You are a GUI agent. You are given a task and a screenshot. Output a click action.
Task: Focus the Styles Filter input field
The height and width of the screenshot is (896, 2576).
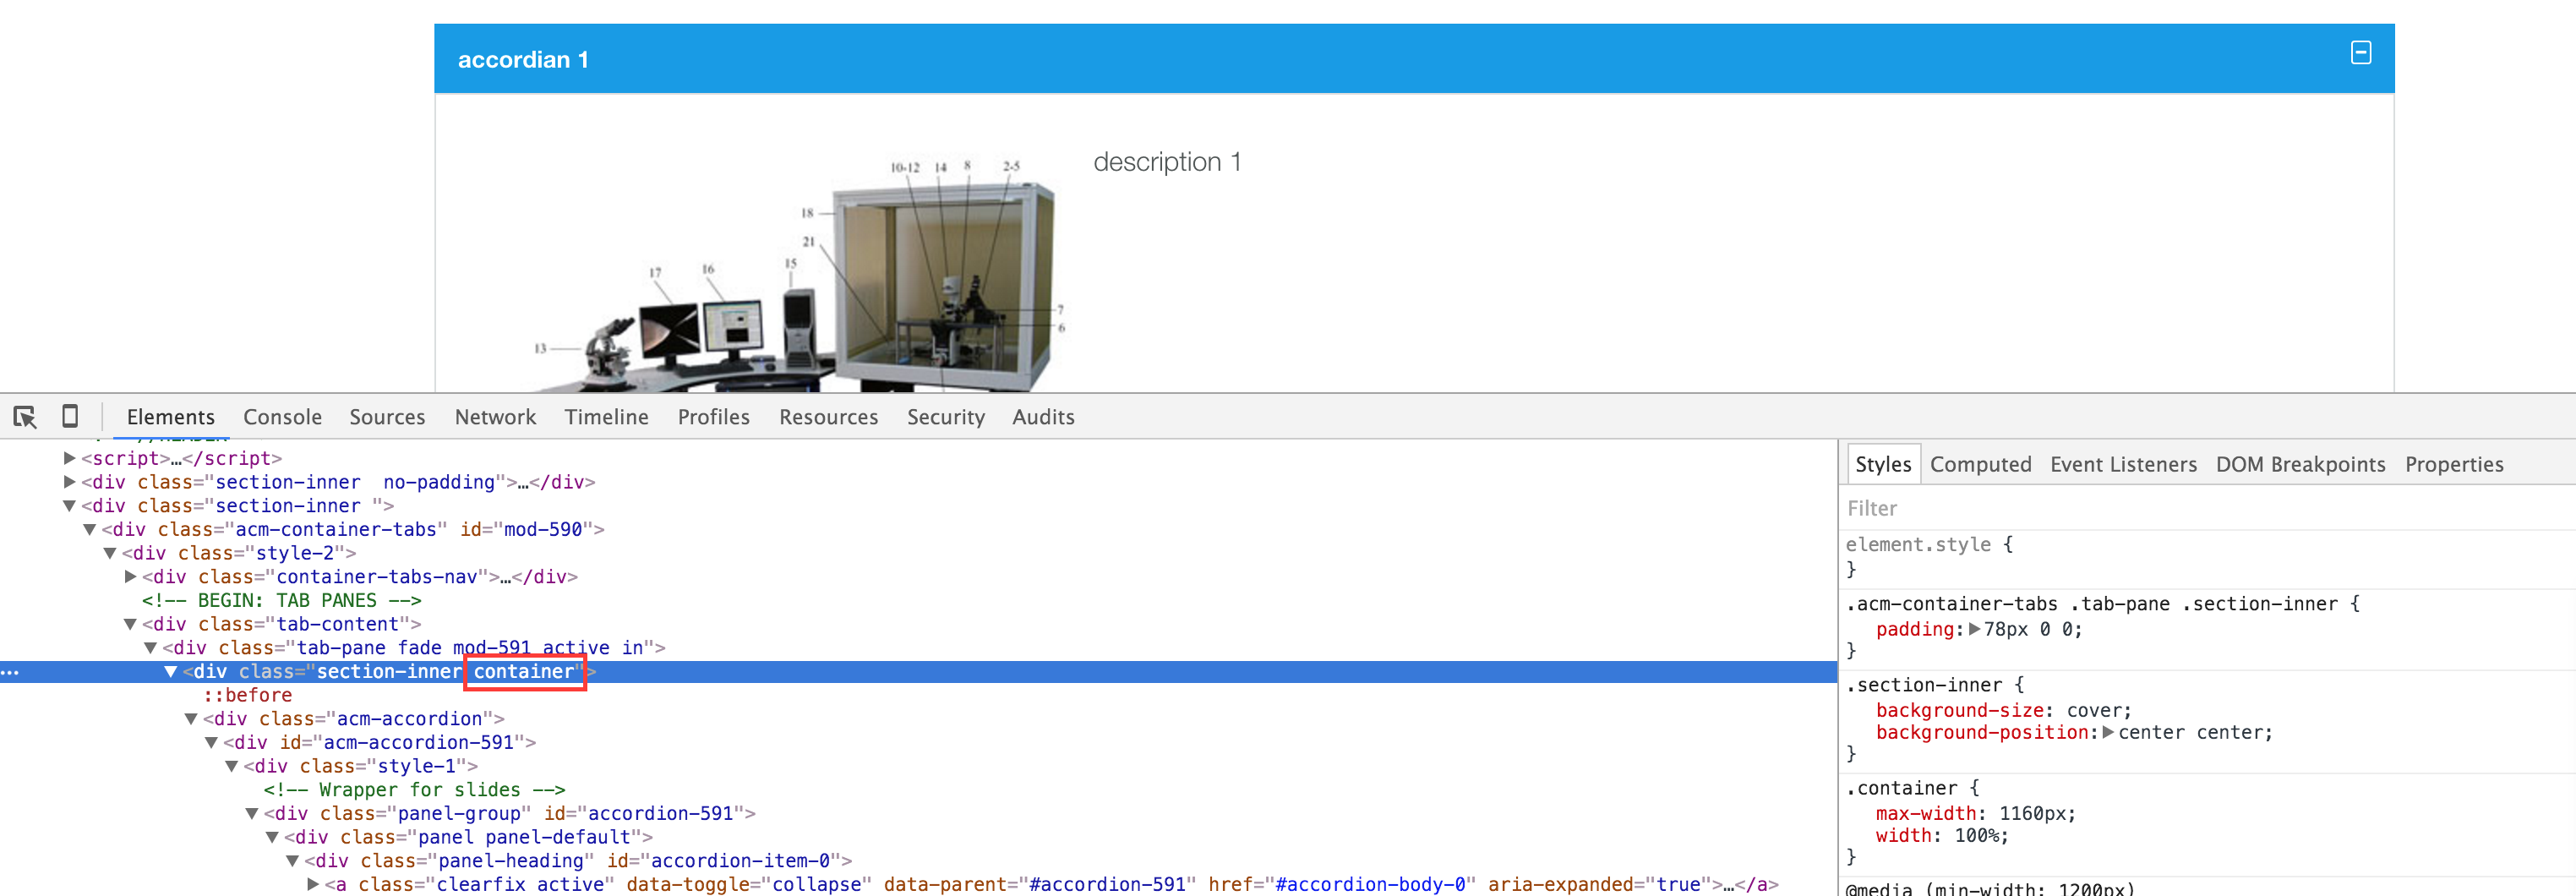pos(2206,508)
